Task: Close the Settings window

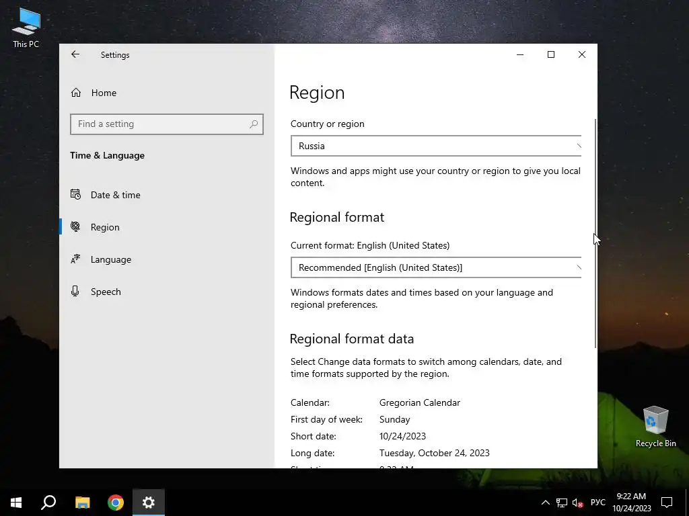Action: point(582,54)
